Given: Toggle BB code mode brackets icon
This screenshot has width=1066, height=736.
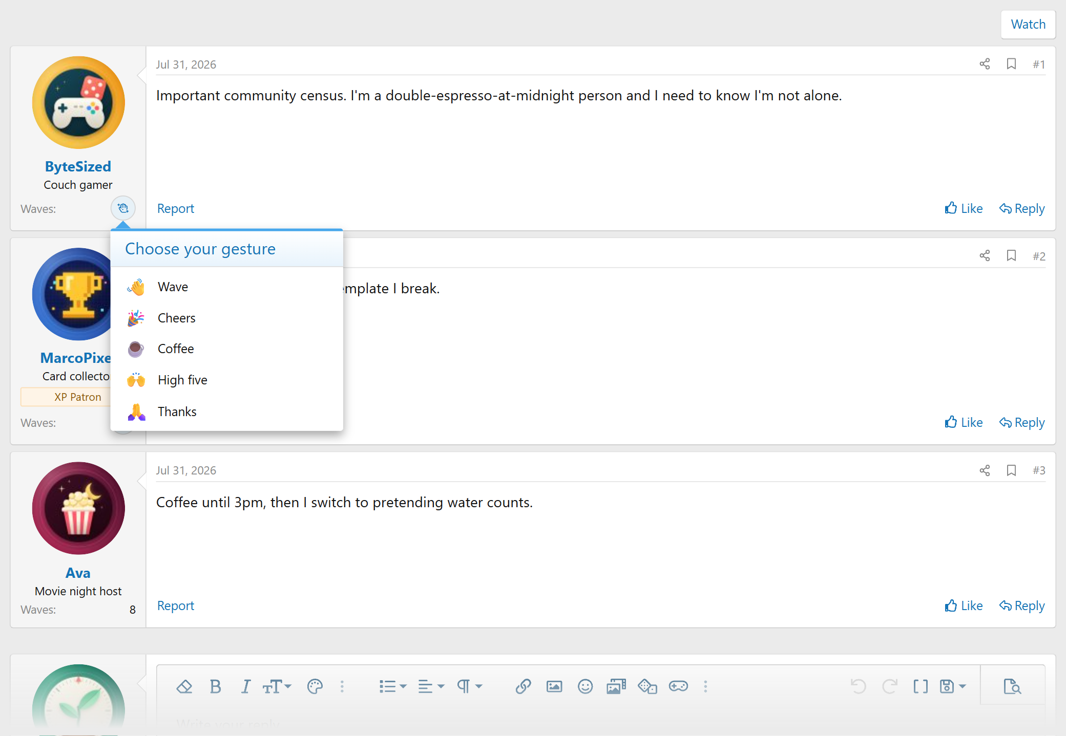Looking at the screenshot, I should [x=921, y=686].
